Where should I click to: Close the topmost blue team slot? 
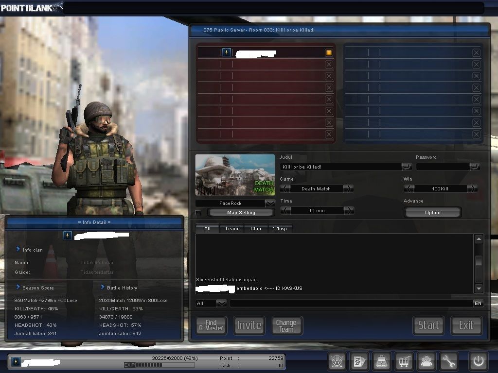[476, 53]
